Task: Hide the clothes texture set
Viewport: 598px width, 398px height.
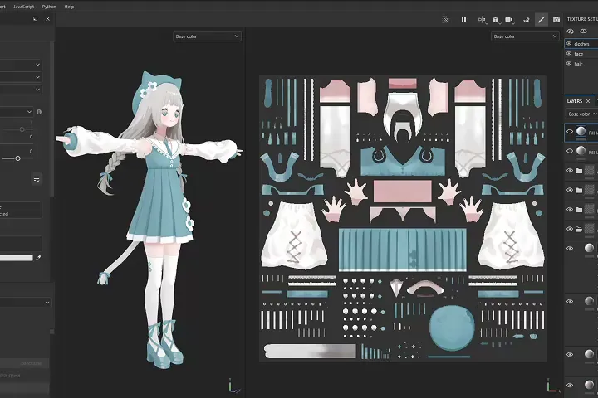Action: (x=569, y=43)
